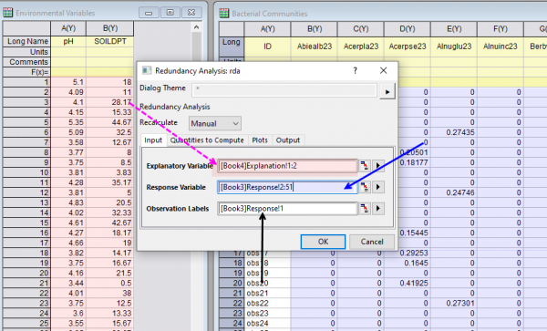Select column A(Y) header in Environmental Variables
Viewport: 547px width, 331px height.
68,28
